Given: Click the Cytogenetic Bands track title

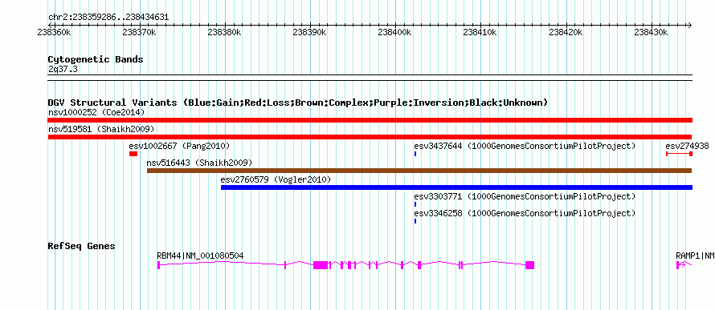Looking at the screenshot, I should coord(96,59).
